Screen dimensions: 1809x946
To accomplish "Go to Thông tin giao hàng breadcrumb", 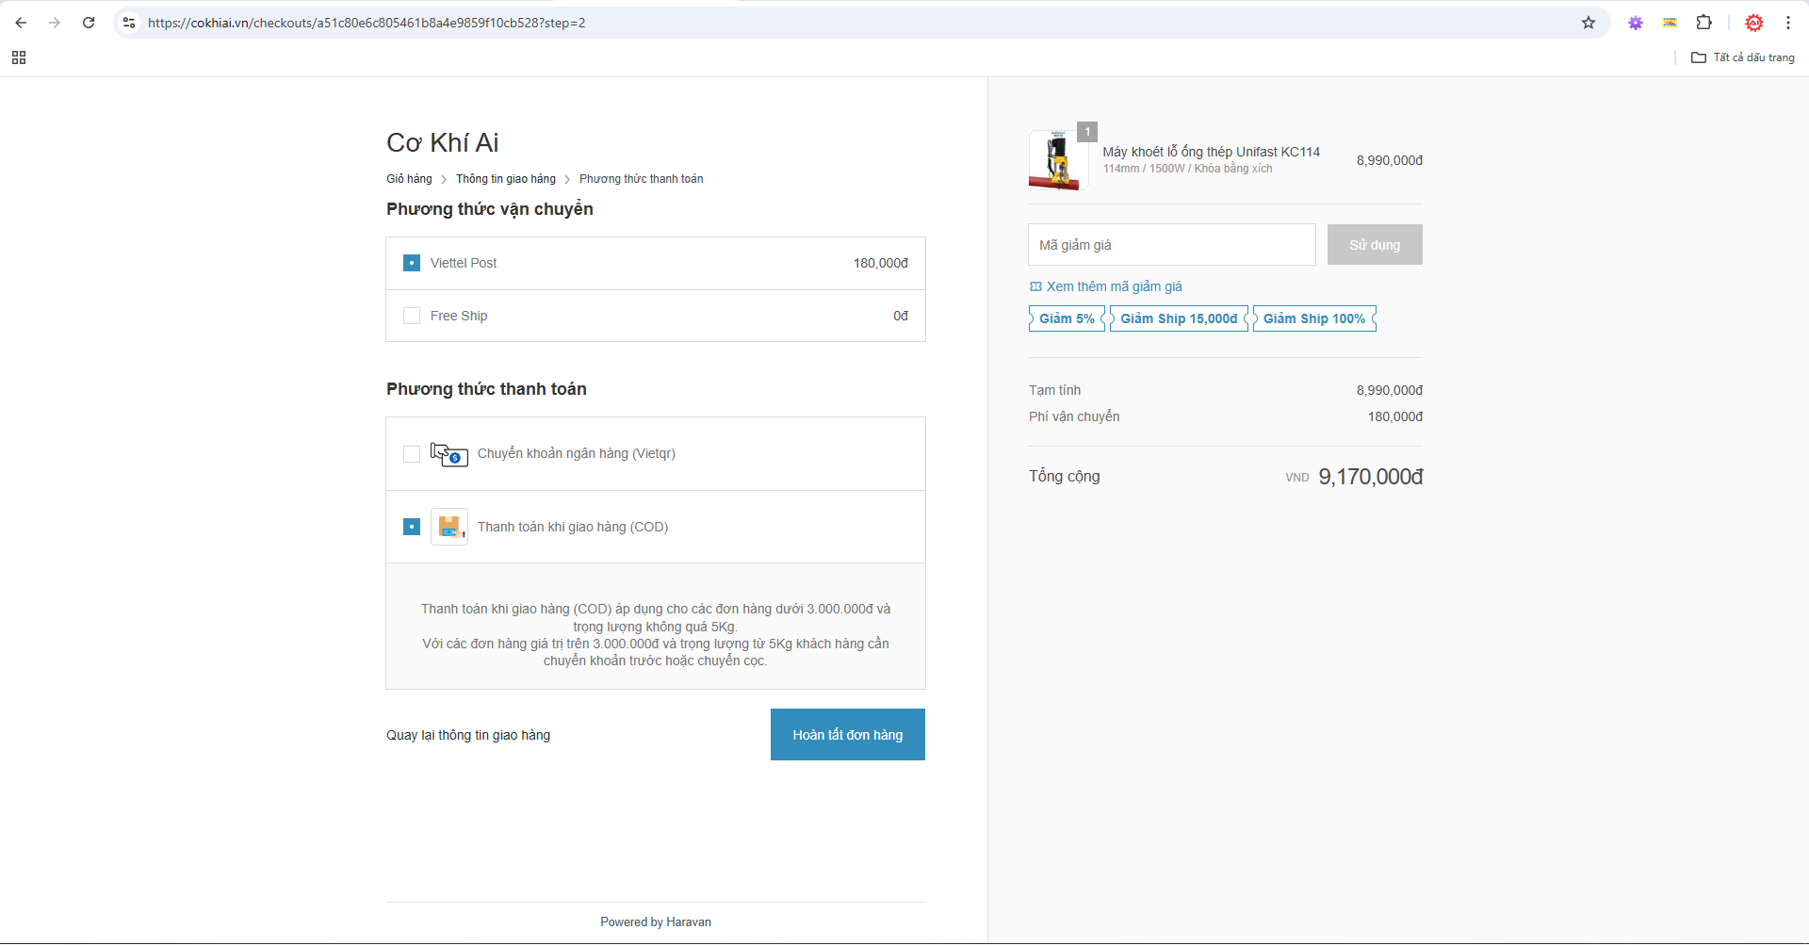I will (506, 179).
